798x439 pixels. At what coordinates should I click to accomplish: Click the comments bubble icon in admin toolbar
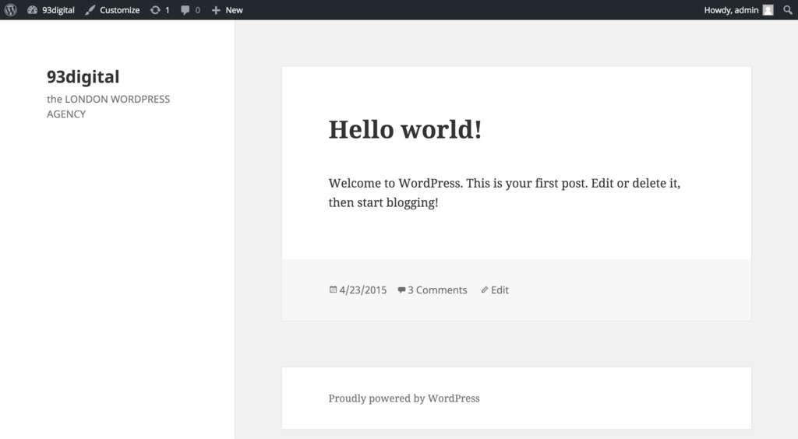(185, 10)
